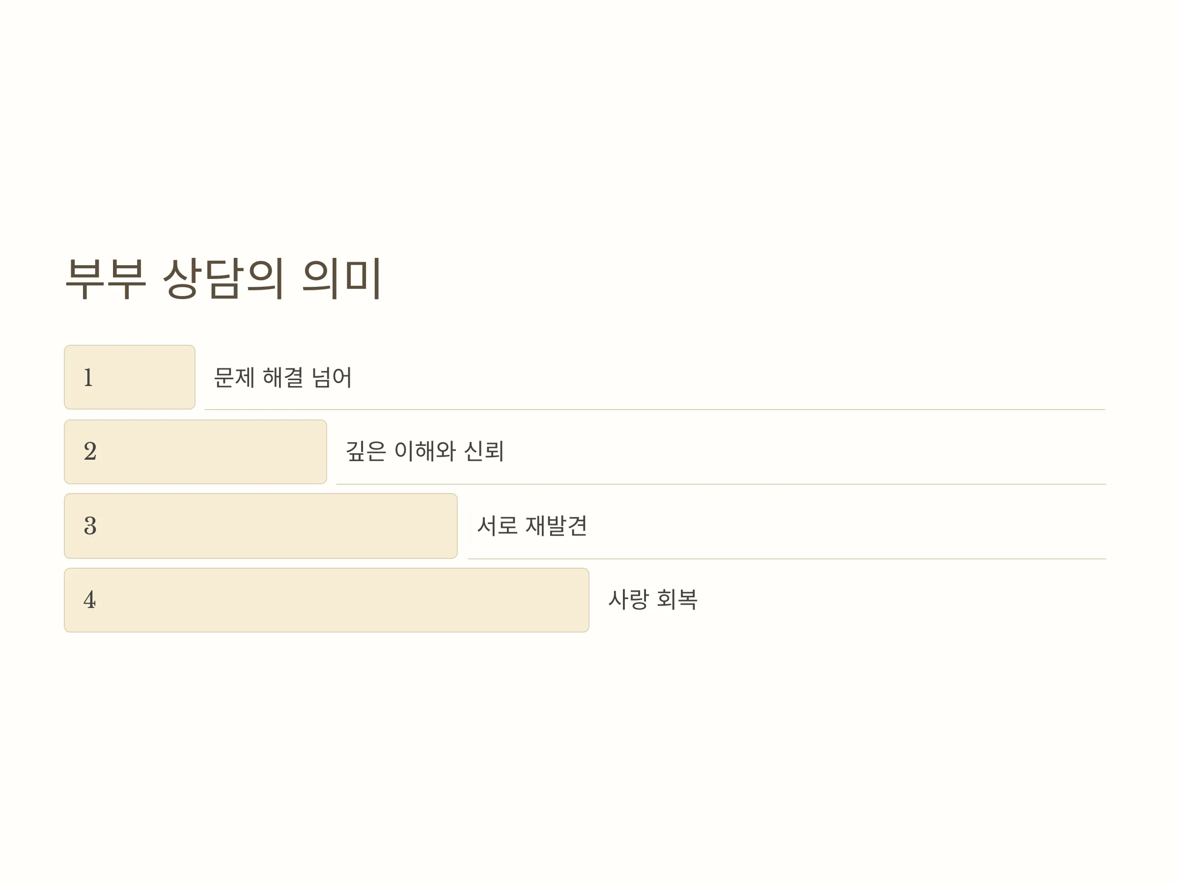Select the step 2 numbered box
Viewport: 1179px width, 884px height.
click(x=195, y=452)
